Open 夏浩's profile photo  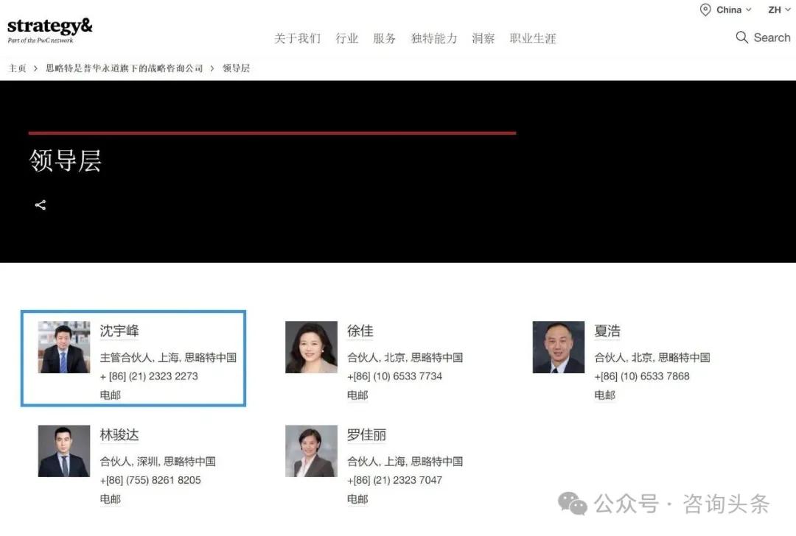coord(559,347)
